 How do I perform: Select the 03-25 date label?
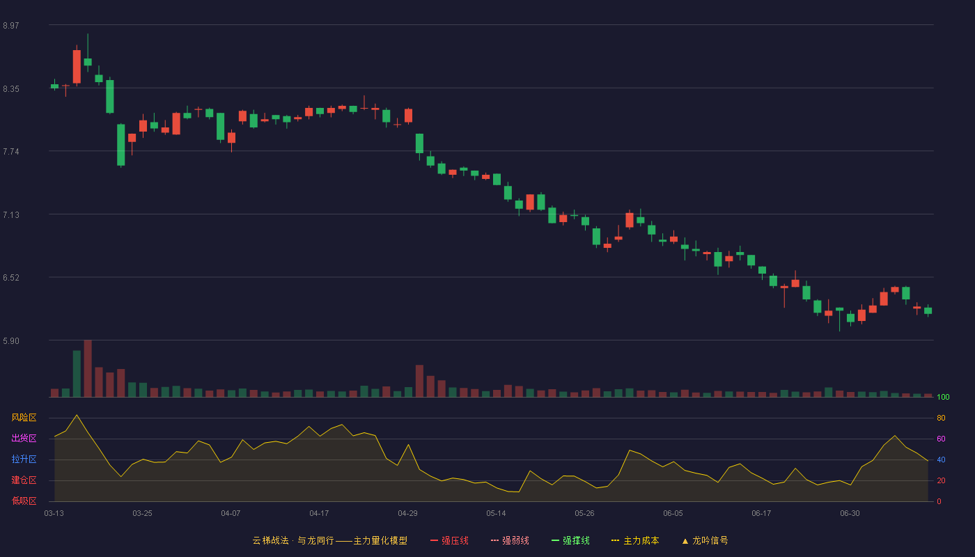pyautogui.click(x=142, y=513)
